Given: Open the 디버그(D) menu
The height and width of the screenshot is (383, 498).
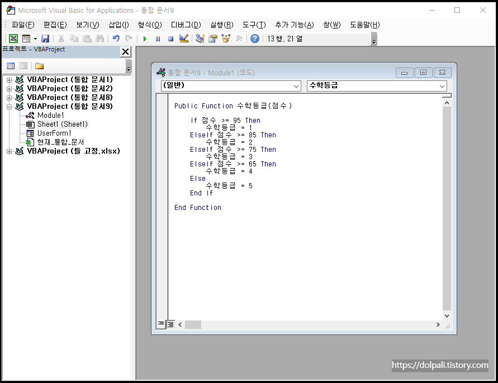Looking at the screenshot, I should tap(186, 25).
